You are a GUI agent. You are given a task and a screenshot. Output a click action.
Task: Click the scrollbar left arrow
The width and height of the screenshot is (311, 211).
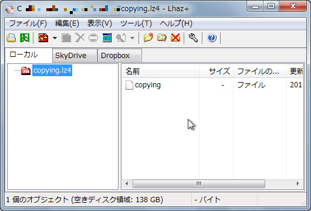(x=127, y=183)
